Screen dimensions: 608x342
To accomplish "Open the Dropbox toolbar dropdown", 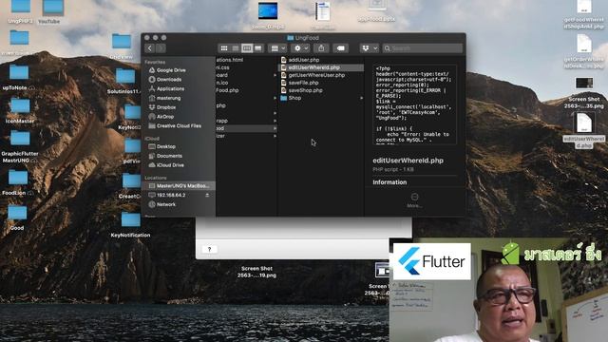I will click(x=369, y=48).
